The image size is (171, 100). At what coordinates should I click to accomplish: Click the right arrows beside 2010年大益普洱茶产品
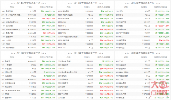(101, 53)
